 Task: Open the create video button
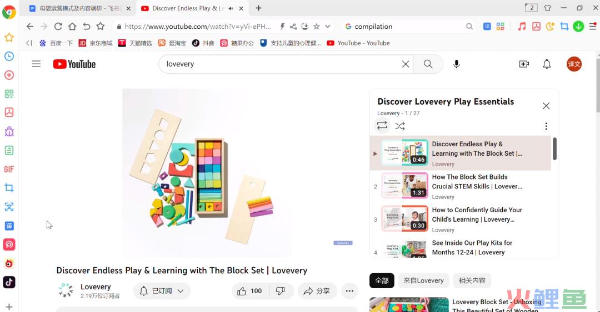[x=524, y=64]
